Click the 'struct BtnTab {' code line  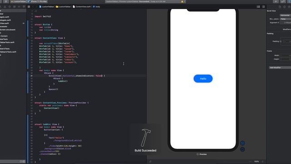(44, 25)
